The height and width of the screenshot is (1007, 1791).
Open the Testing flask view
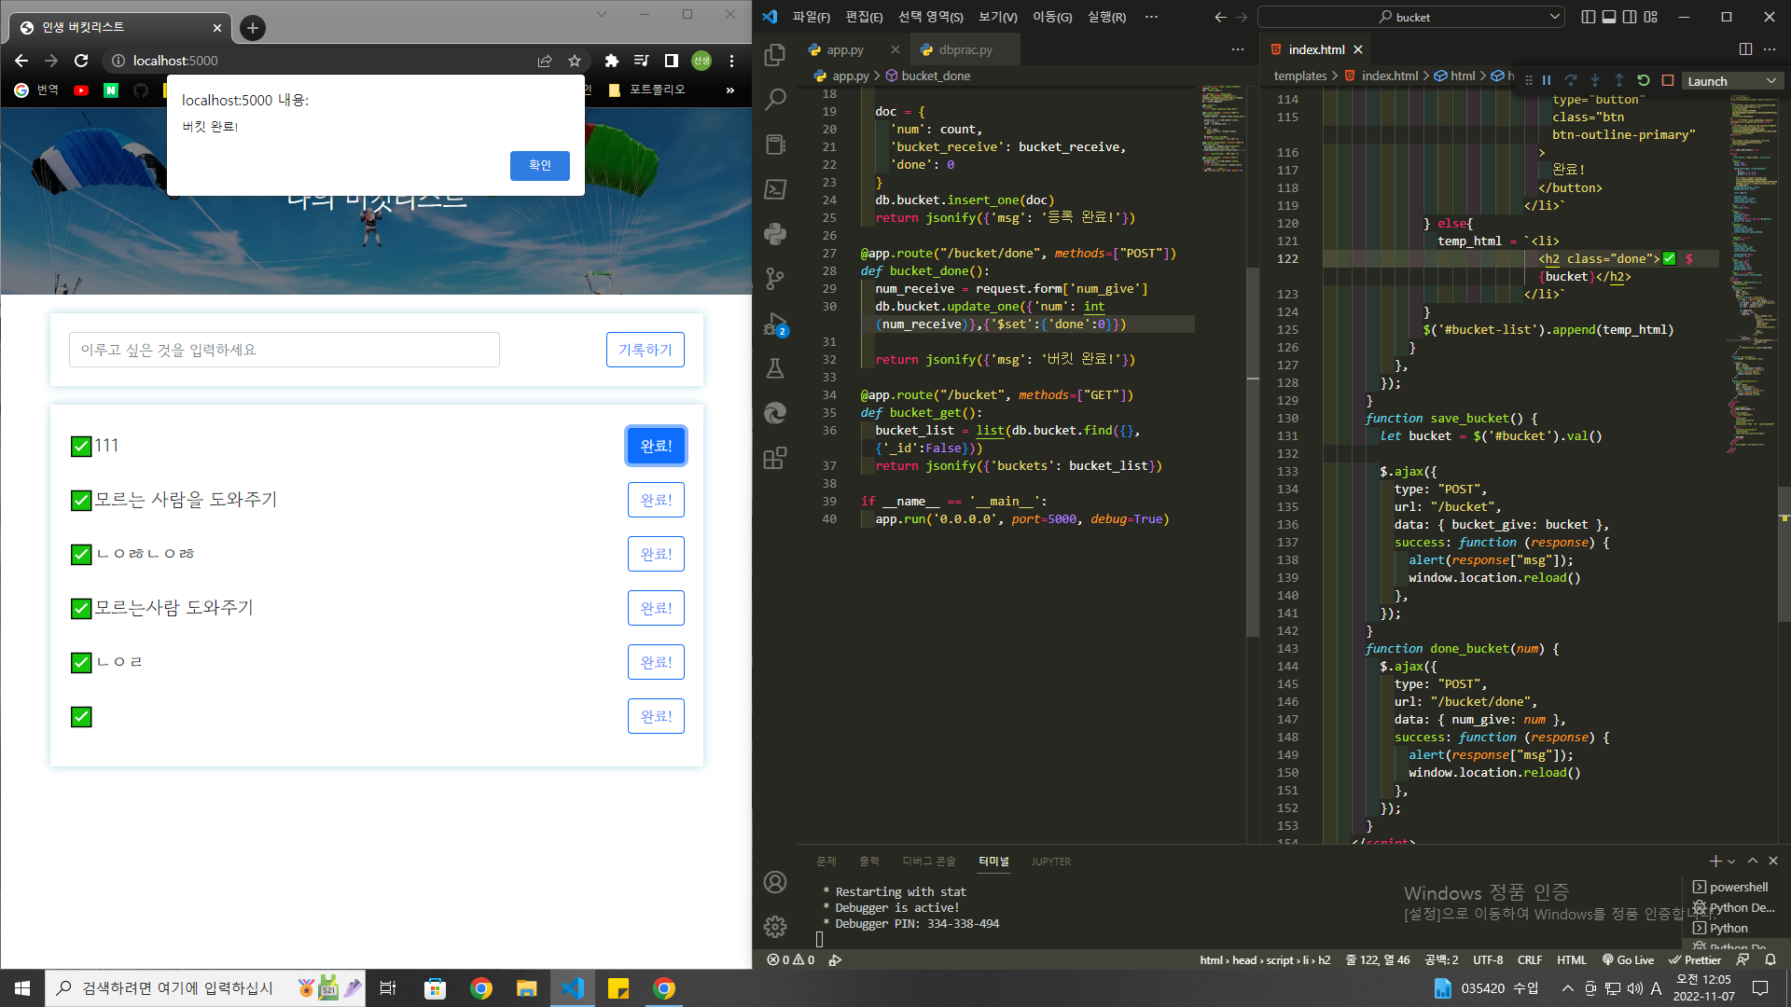pos(774,368)
